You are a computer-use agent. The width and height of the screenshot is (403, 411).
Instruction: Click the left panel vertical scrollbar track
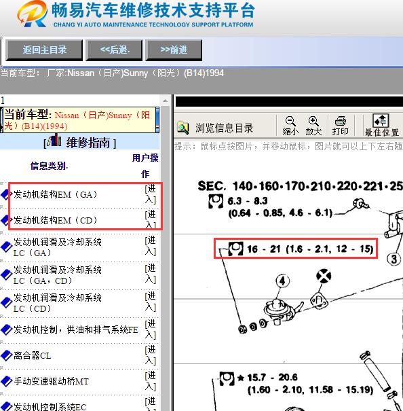[166, 258]
